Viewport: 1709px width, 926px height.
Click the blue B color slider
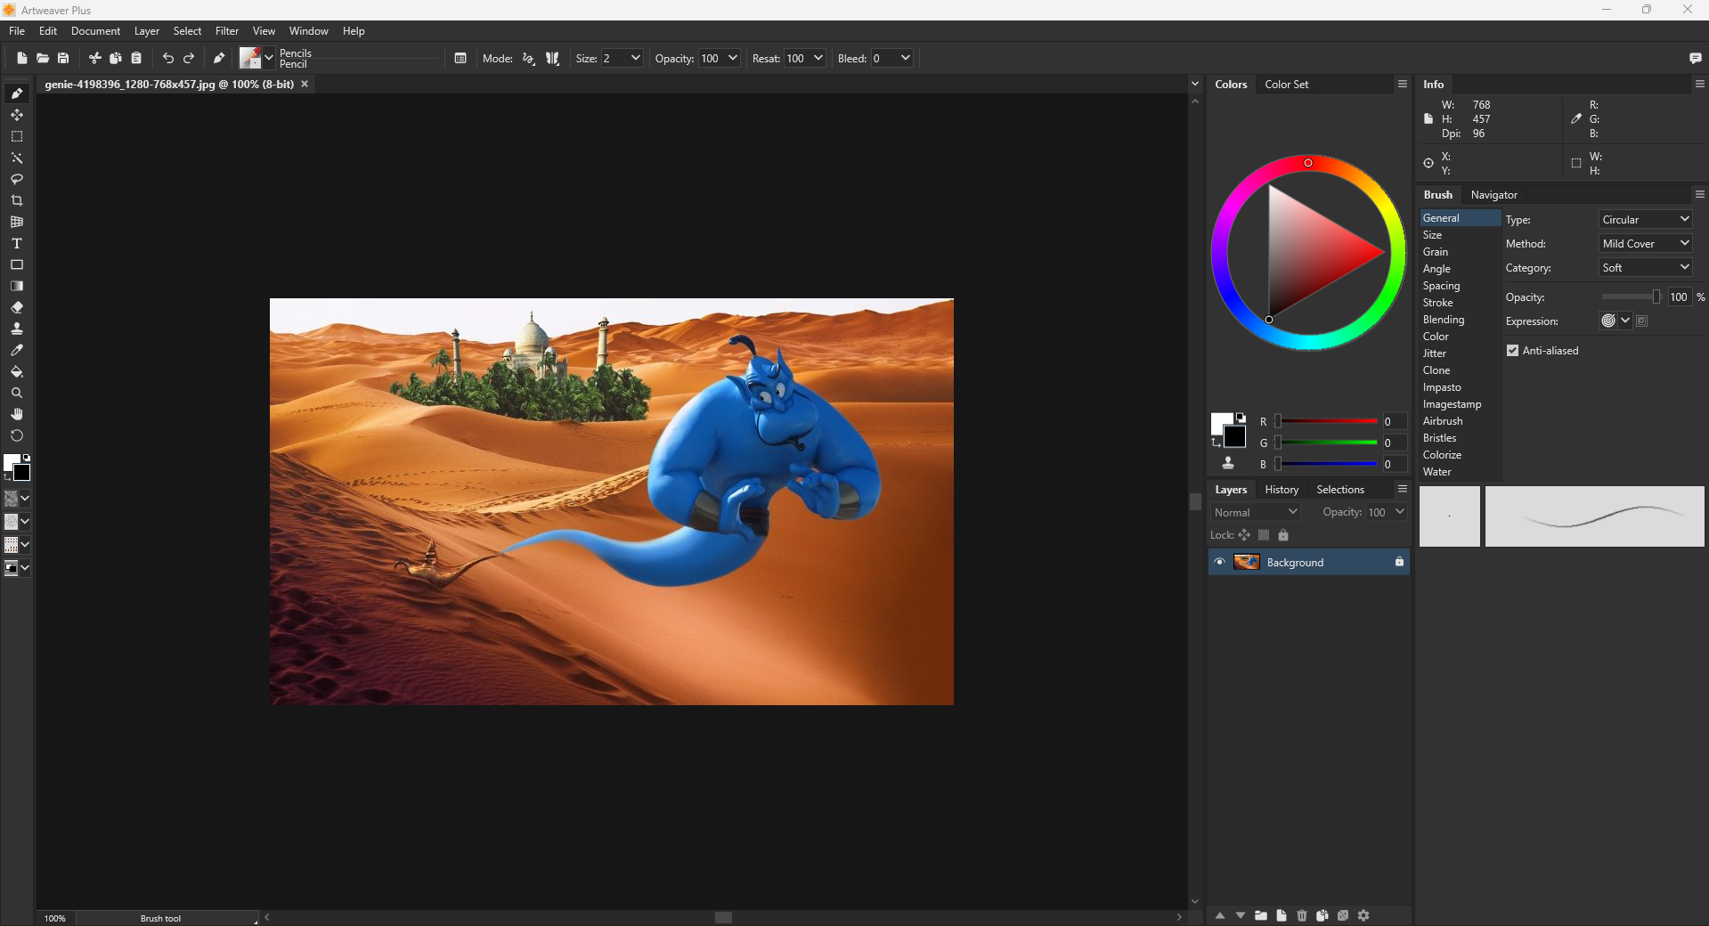click(1327, 464)
